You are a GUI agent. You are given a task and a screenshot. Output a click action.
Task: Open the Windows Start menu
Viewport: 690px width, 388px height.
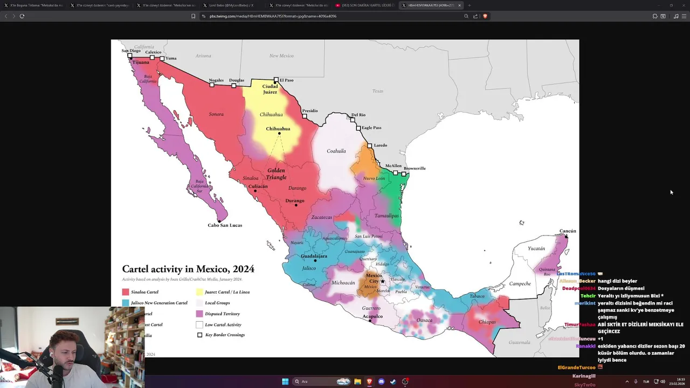click(x=285, y=382)
